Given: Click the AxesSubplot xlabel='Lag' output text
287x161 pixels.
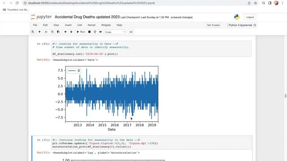Looking at the screenshot, I should click(x=96, y=153).
